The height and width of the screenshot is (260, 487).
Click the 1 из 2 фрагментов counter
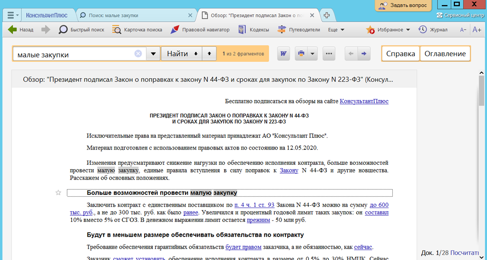tap(243, 54)
